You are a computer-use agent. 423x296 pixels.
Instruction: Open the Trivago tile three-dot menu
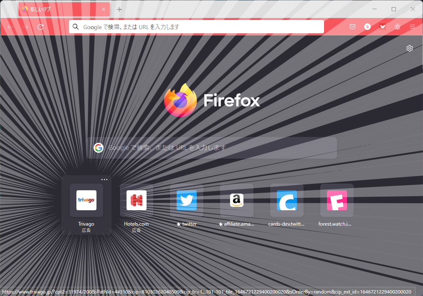tap(104, 179)
